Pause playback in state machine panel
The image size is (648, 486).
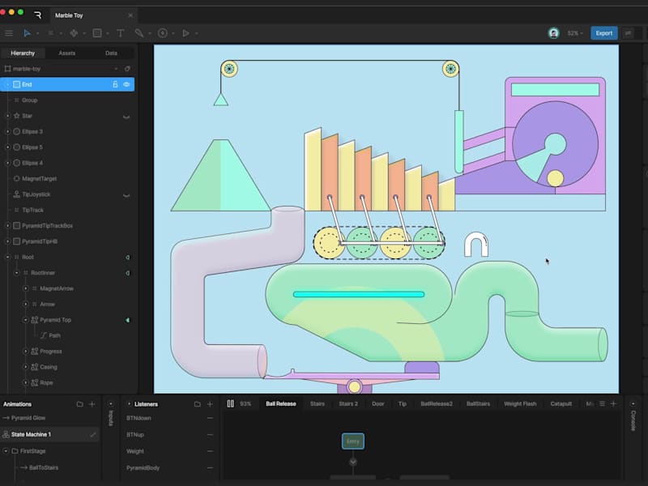pos(230,403)
